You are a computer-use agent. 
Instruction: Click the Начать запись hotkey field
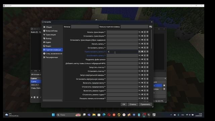pos(122,44)
